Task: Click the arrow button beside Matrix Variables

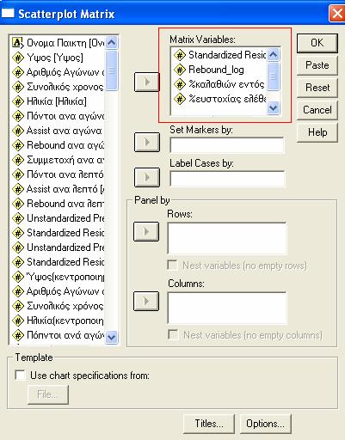Action: point(146,82)
